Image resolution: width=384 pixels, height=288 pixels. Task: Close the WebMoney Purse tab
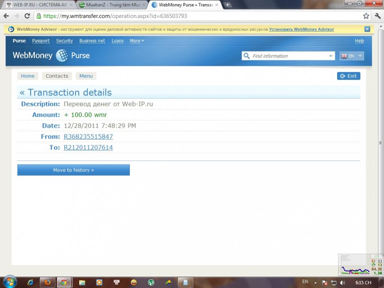217,5
